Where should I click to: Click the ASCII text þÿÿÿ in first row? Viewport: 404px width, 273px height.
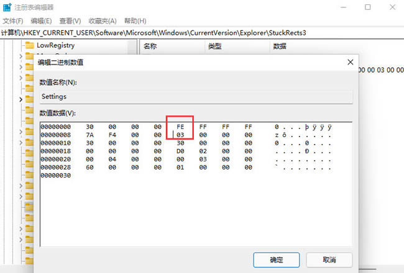coord(318,127)
